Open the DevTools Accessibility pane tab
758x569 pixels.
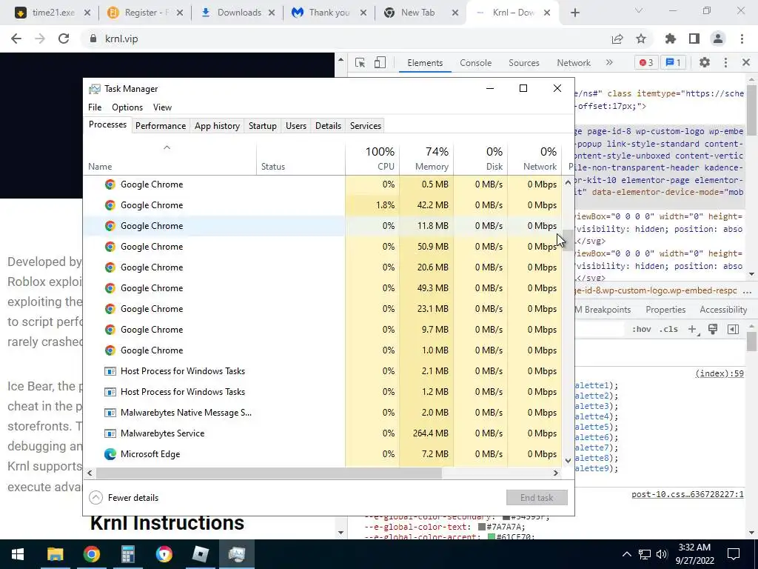pos(723,309)
